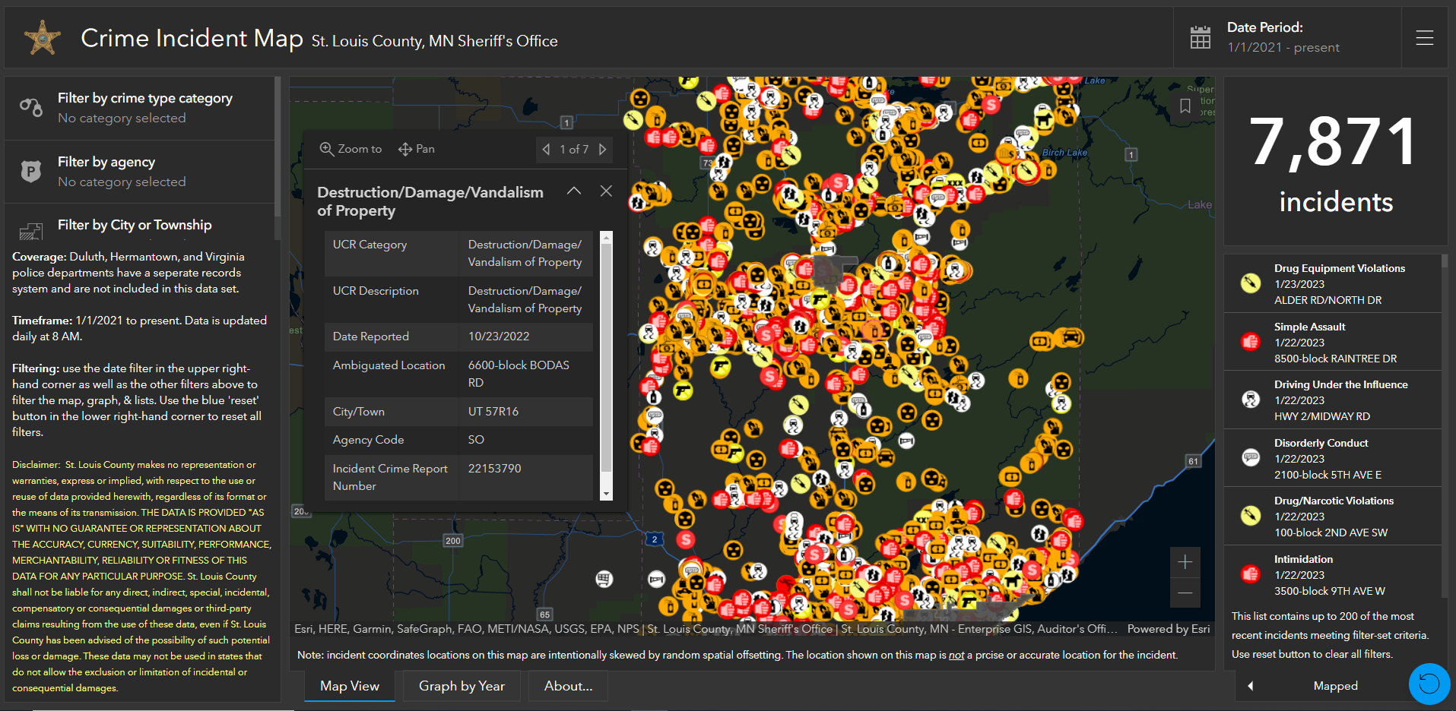The image size is (1456, 711).
Task: Click the white marker near route 65
Action: (604, 580)
